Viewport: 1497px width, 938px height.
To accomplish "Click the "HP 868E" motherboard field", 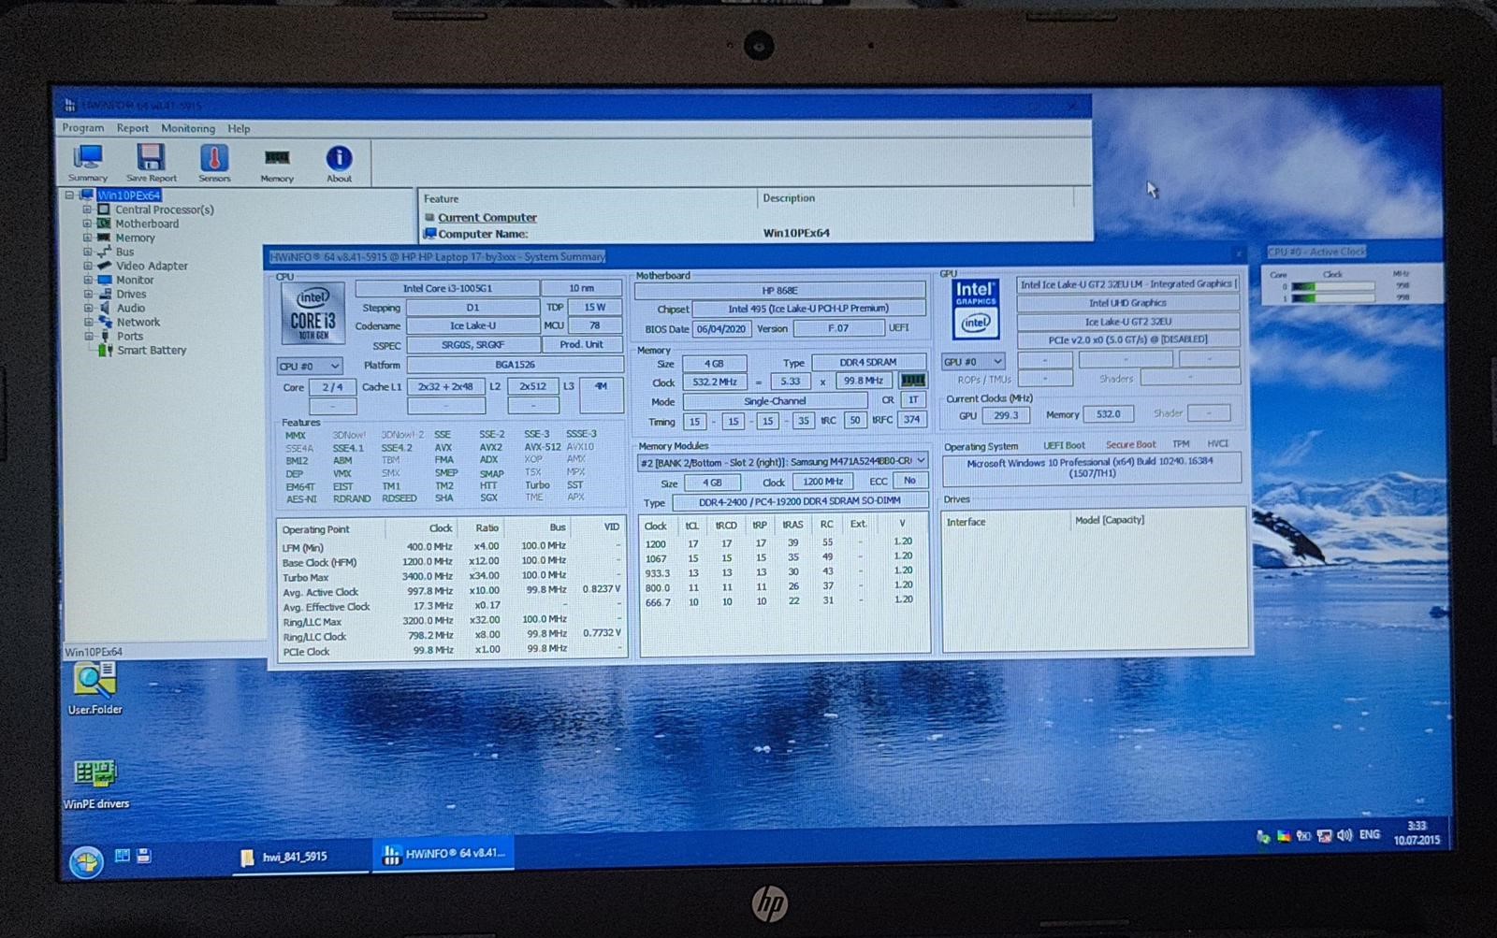I will 779,291.
